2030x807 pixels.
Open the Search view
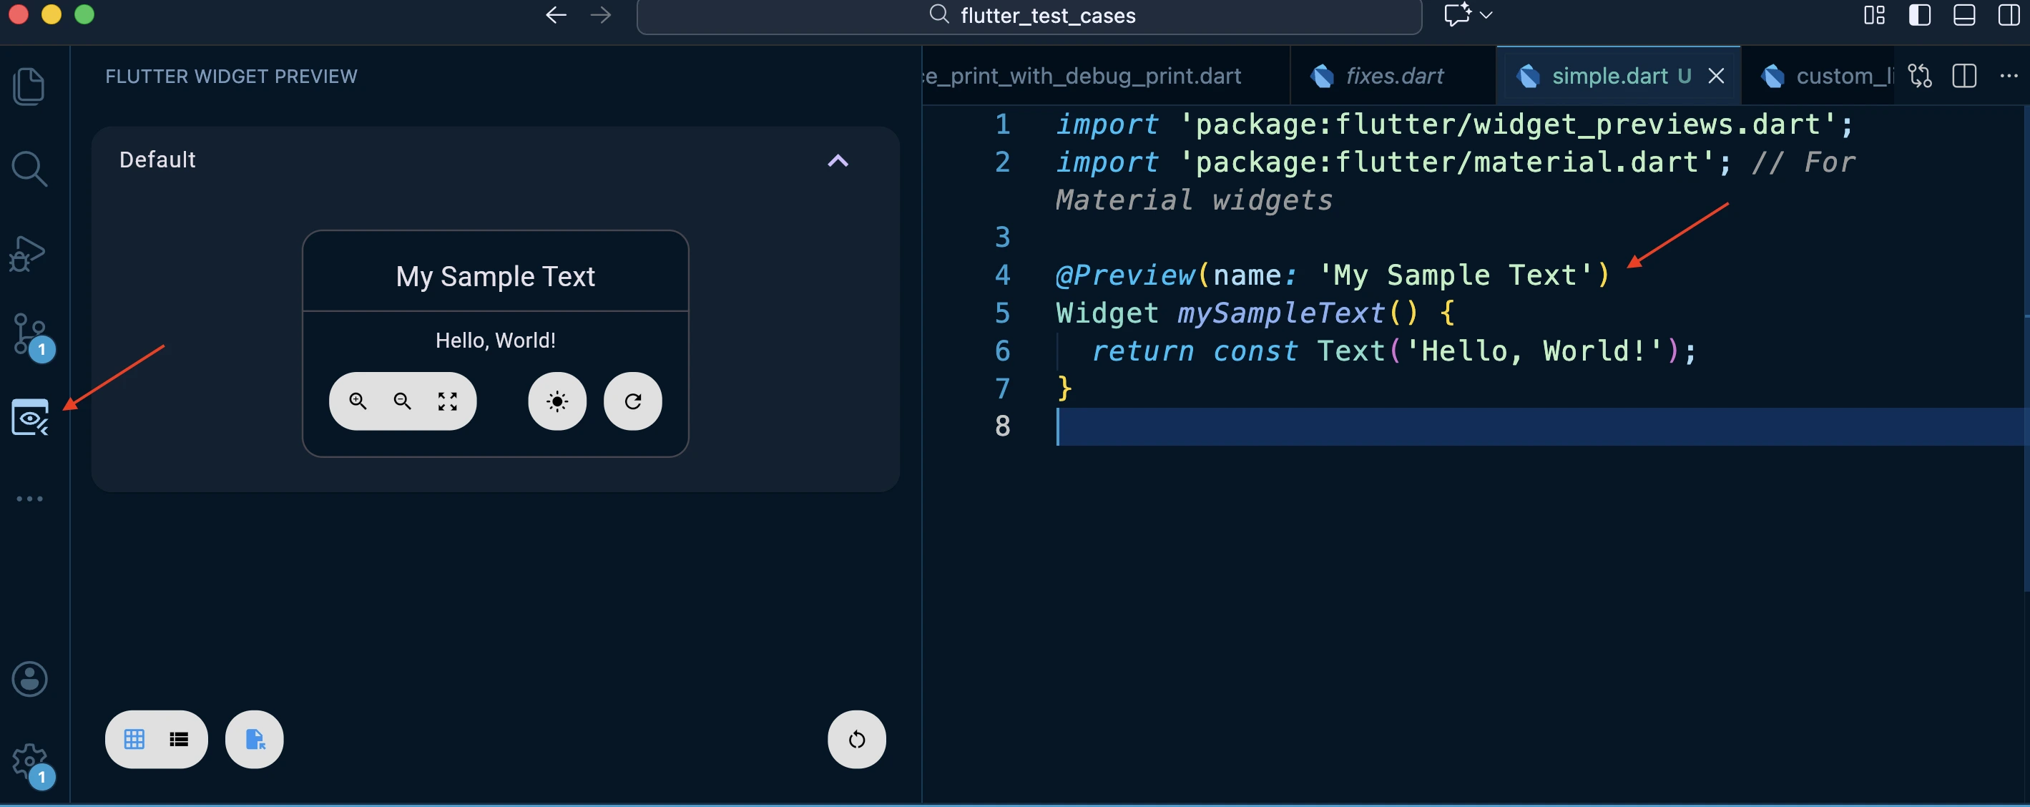29,167
